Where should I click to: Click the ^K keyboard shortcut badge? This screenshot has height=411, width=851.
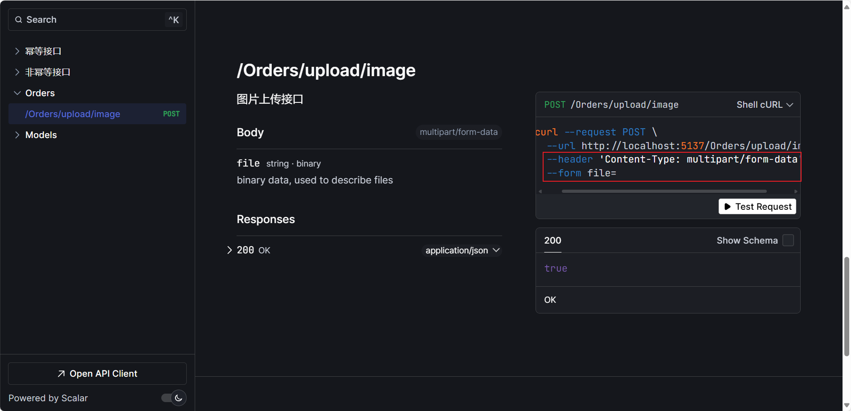pyautogui.click(x=174, y=20)
